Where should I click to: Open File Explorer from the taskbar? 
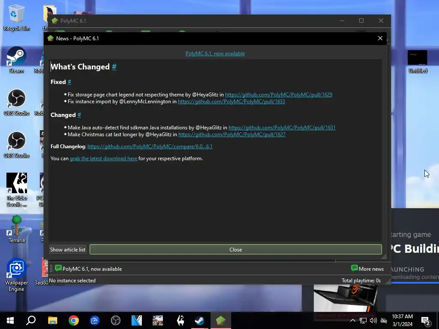click(52, 320)
